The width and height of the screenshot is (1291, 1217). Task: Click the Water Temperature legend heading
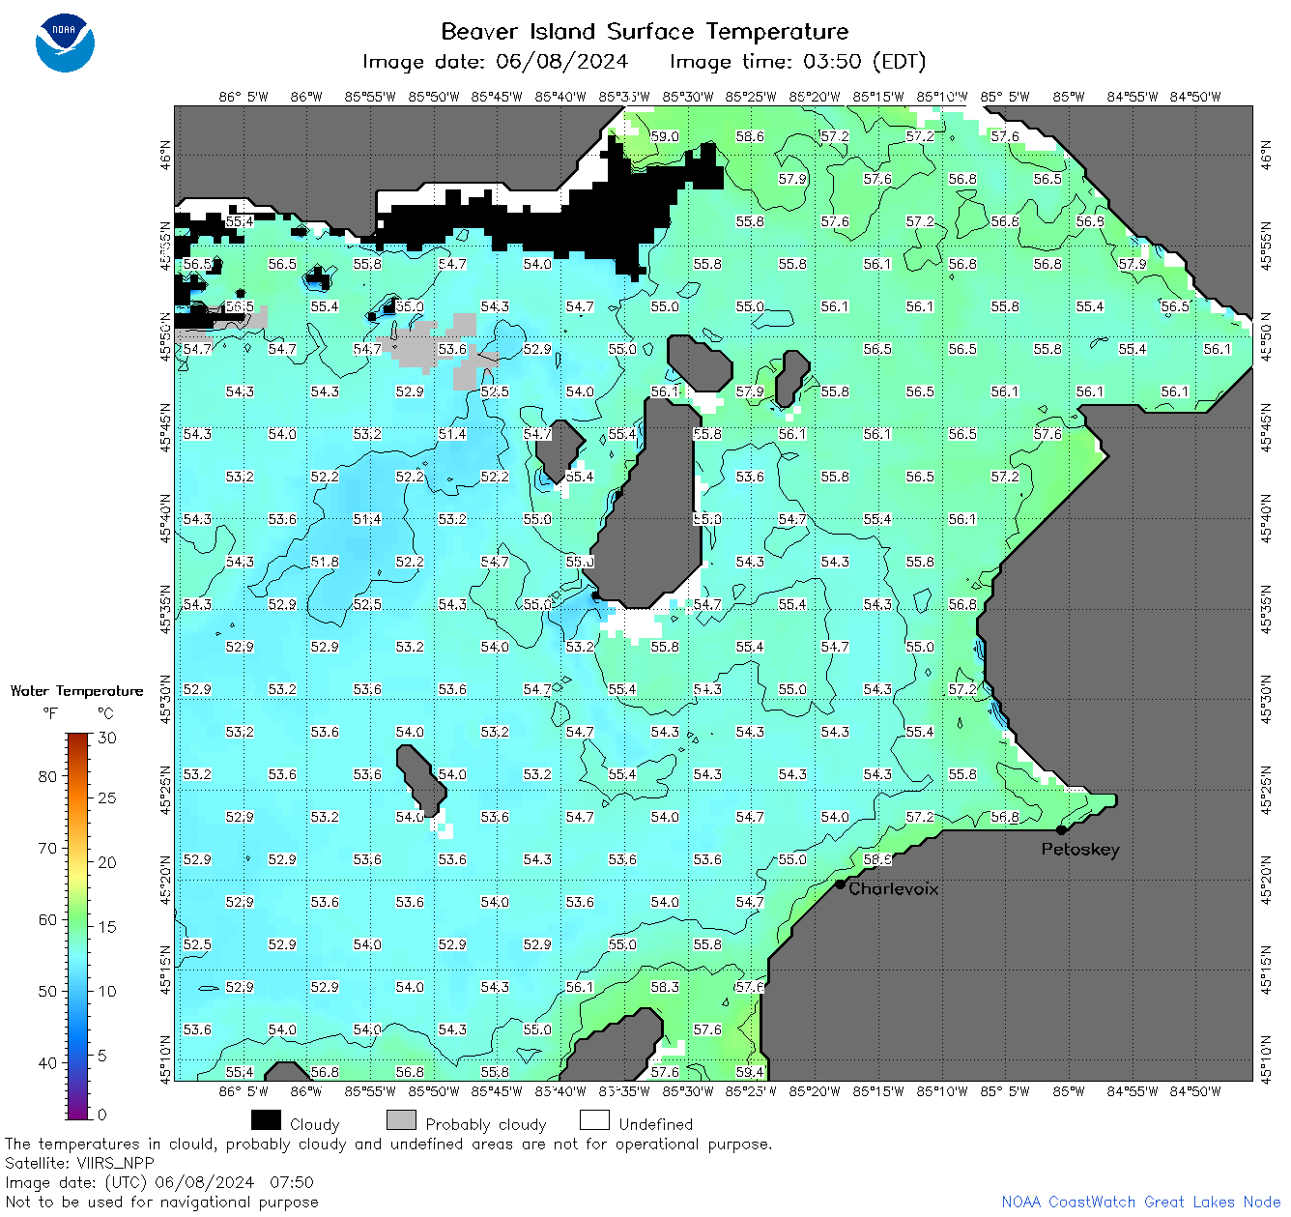tap(76, 690)
